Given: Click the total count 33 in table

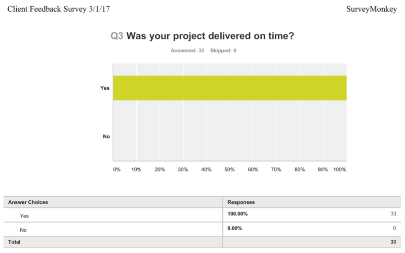Looking at the screenshot, I should pos(393,242).
